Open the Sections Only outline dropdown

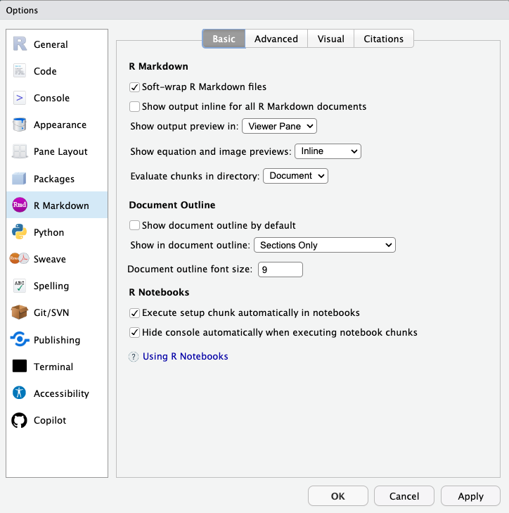click(324, 245)
